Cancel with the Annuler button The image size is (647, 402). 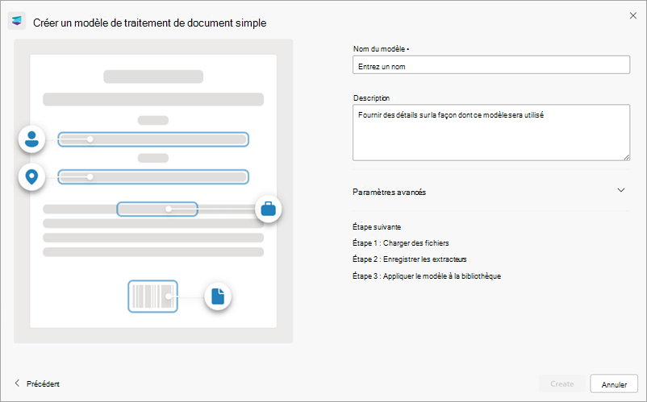coord(614,384)
